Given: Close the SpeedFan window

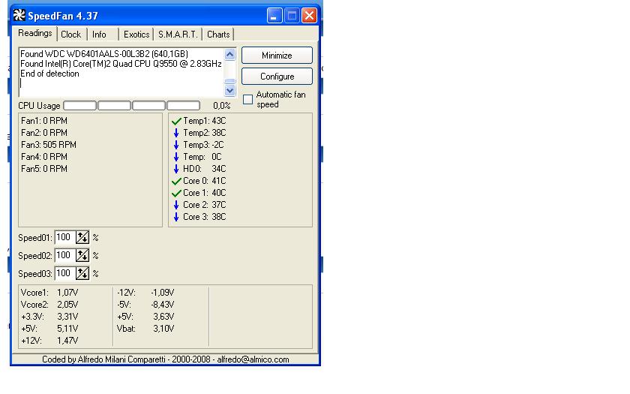Looking at the screenshot, I should tap(309, 16).
